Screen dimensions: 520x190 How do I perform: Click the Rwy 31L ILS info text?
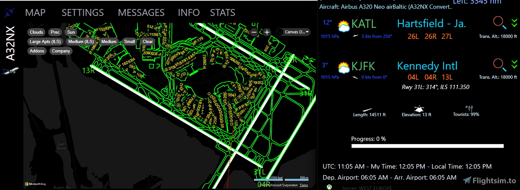436,87
